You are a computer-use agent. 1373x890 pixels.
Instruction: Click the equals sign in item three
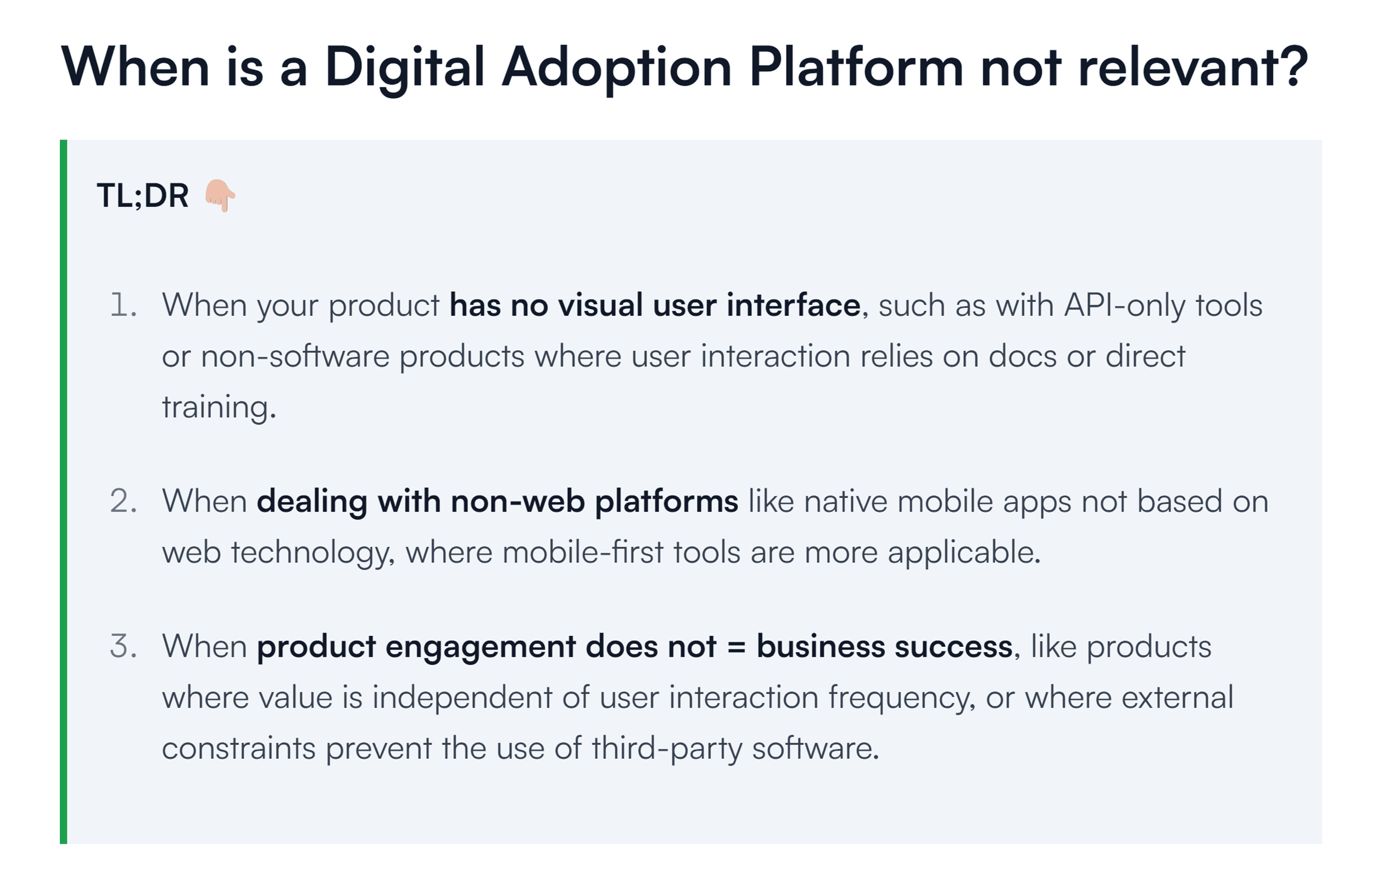[x=736, y=646]
